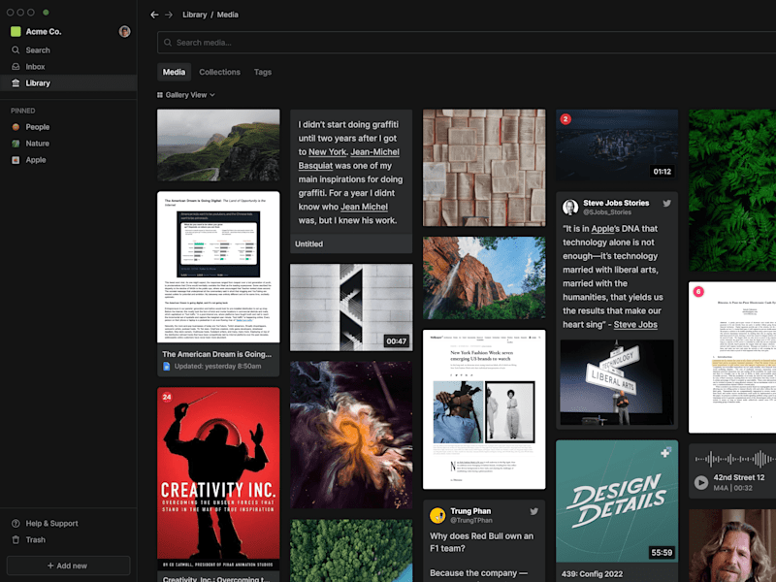The height and width of the screenshot is (582, 776).
Task: Open the user avatar profile
Action: pyautogui.click(x=125, y=32)
